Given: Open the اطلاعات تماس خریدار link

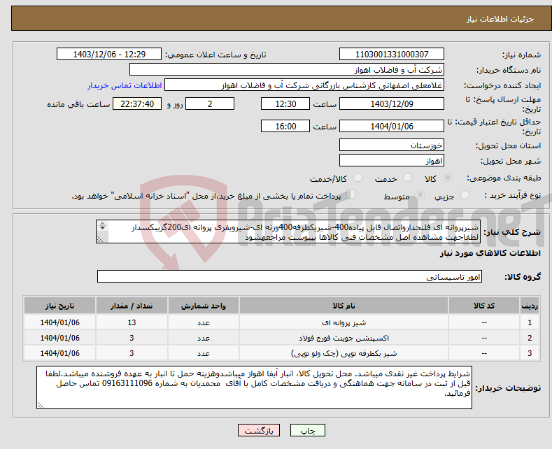Looking at the screenshot, I should point(125,85).
